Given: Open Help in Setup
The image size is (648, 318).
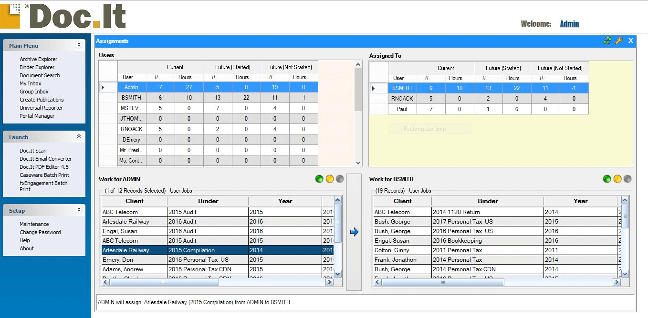Looking at the screenshot, I should [x=25, y=240].
